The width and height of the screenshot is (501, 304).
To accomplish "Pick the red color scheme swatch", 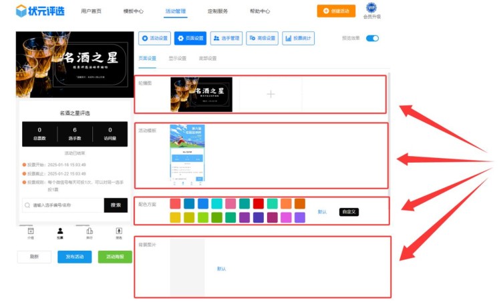I will pyautogui.click(x=258, y=203).
